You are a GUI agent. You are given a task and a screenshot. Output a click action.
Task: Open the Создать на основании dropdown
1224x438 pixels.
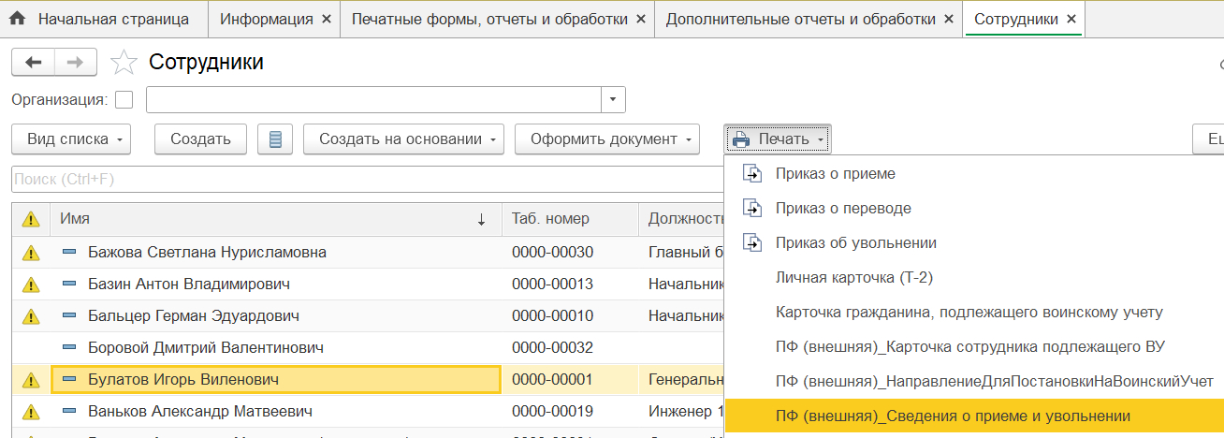(403, 139)
